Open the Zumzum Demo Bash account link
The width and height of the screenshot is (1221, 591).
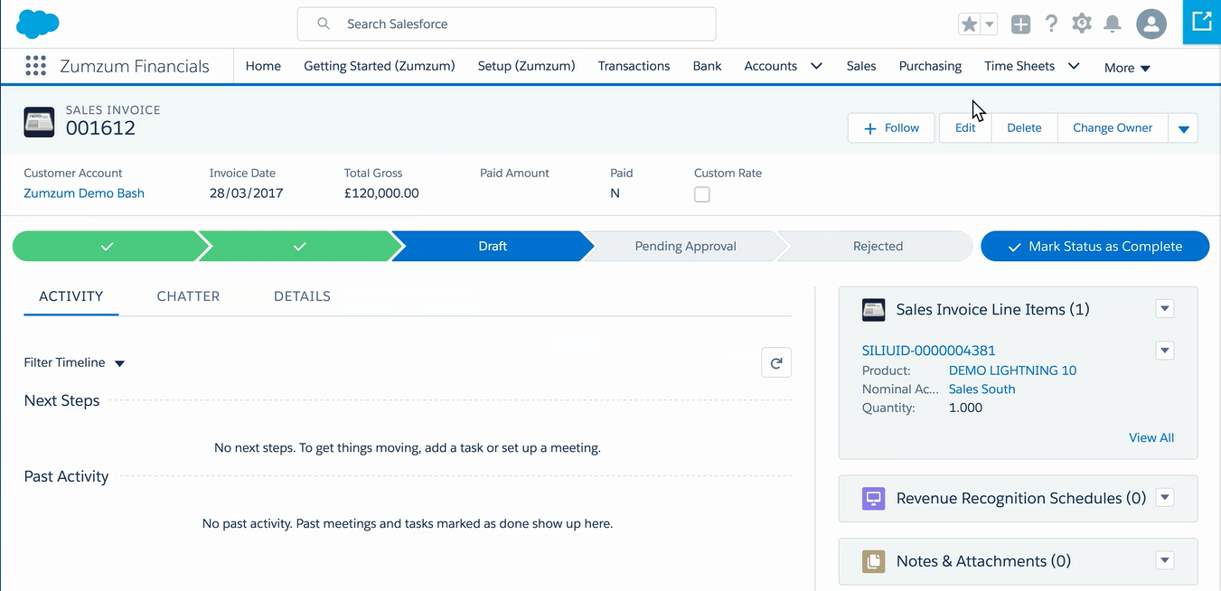[x=83, y=192]
